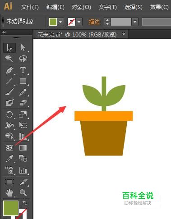Image resolution: width=171 pixels, height=219 pixels.
Task: Click the 未选择对象 status label
Action: 20,21
